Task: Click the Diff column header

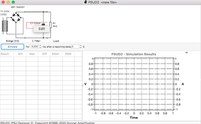Action: click(x=44, y=54)
